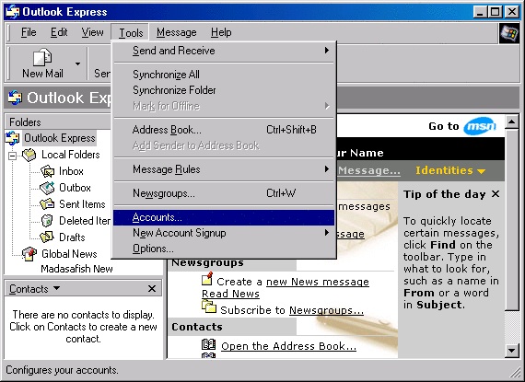Open the Identities dropdown
Image resolution: width=525 pixels, height=382 pixels.
(450, 170)
